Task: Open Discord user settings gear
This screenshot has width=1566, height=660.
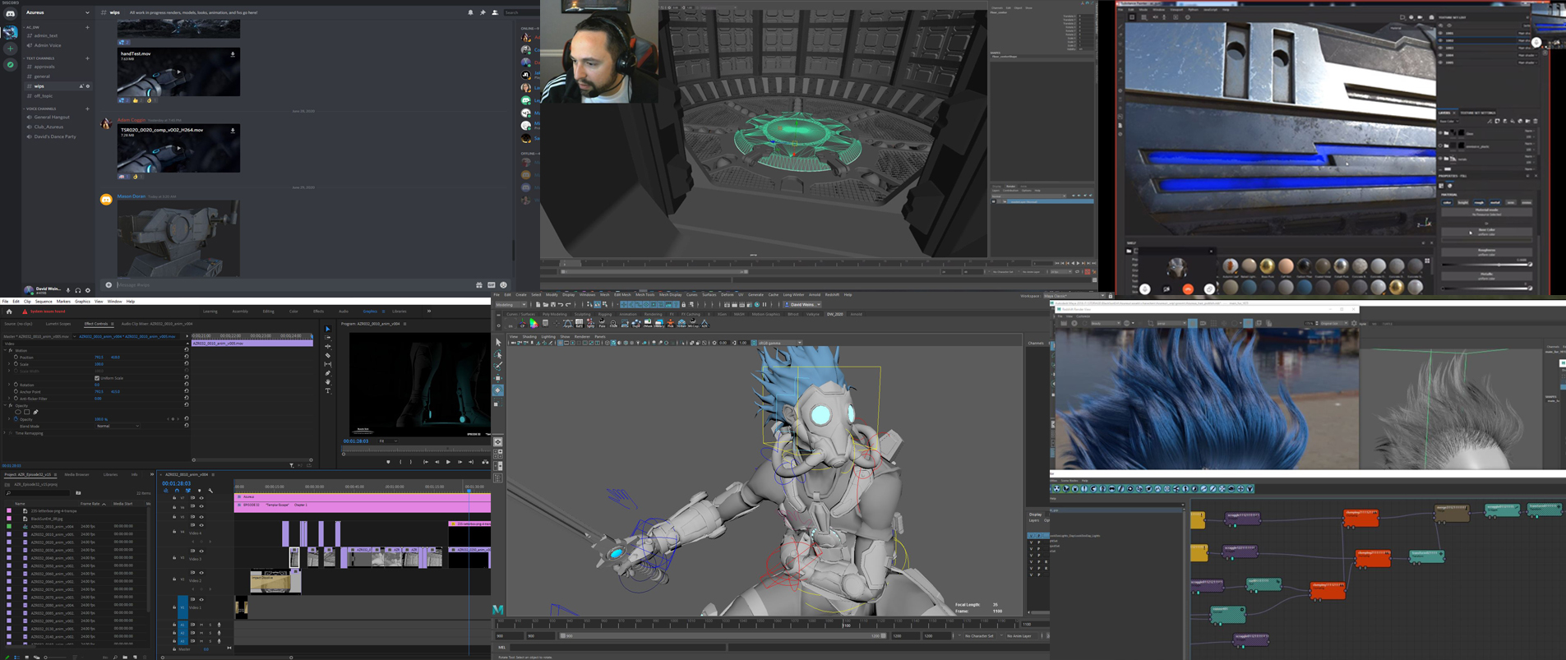Action: click(x=88, y=290)
